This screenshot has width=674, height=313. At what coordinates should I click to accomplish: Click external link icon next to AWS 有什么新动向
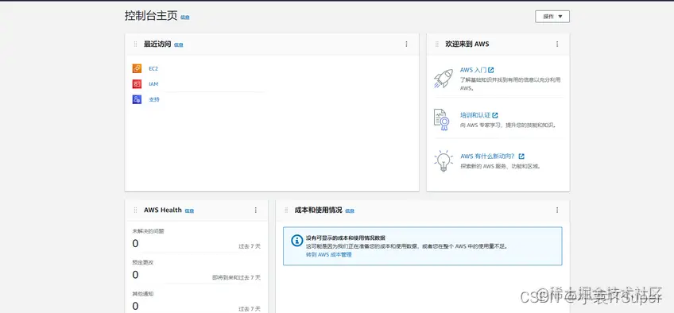(x=521, y=156)
